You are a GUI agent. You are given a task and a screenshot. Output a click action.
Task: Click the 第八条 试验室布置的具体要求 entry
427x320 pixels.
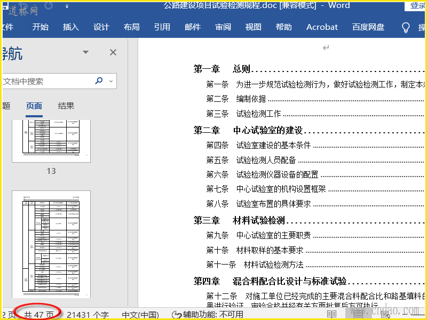(x=315, y=204)
